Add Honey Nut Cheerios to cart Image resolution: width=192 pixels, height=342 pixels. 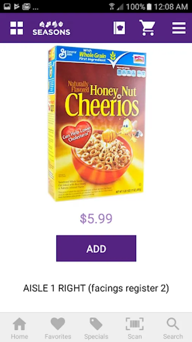coord(96,248)
